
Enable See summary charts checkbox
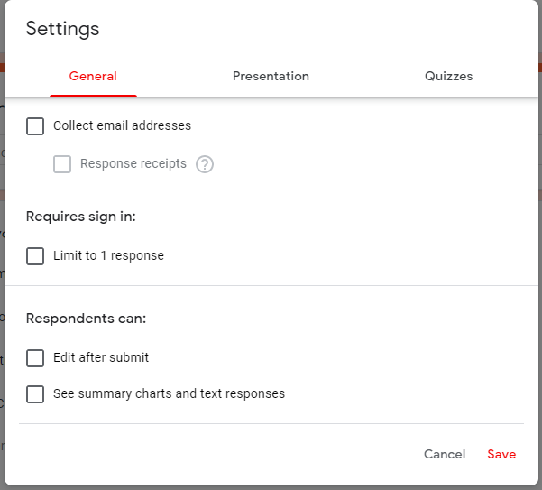tap(35, 394)
